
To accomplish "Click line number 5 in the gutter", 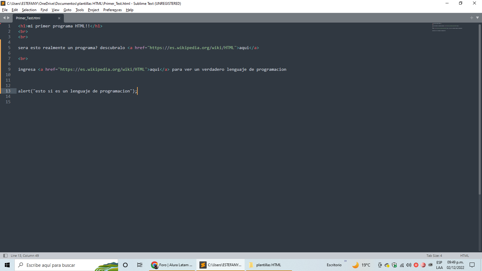I will coord(9,48).
